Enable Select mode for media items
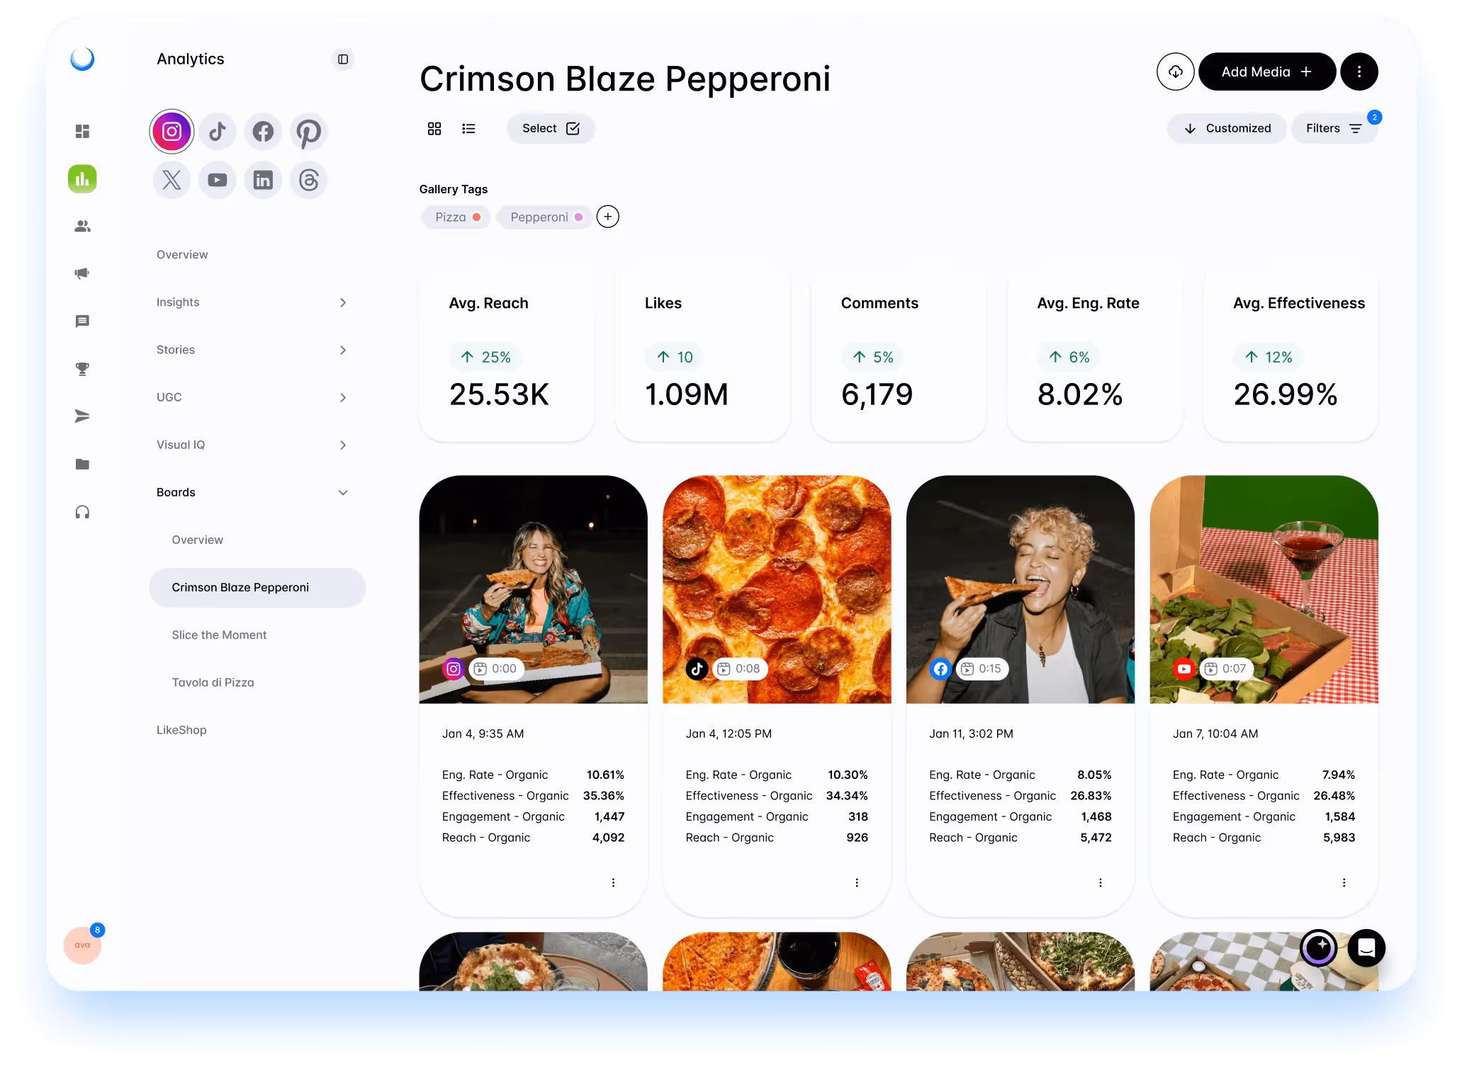 (551, 128)
